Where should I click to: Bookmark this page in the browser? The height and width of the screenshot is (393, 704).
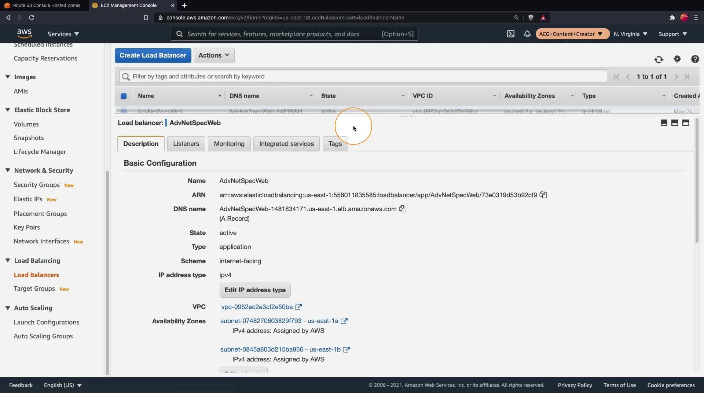click(x=146, y=18)
